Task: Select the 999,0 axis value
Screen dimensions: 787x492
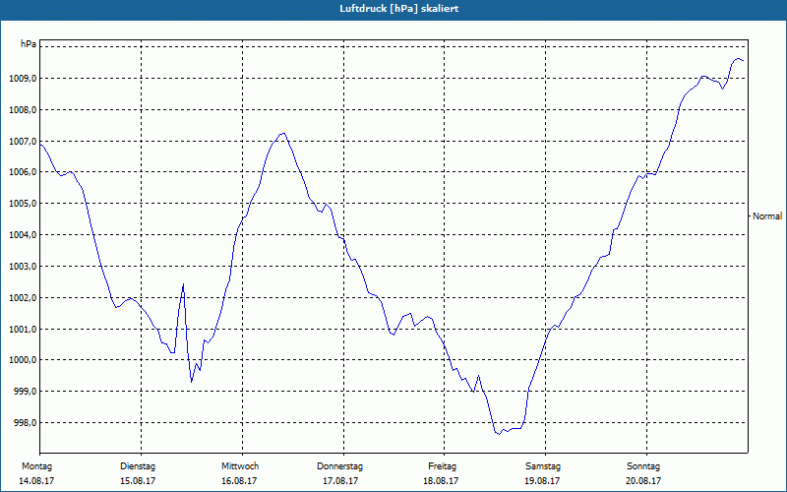Action: (26, 391)
